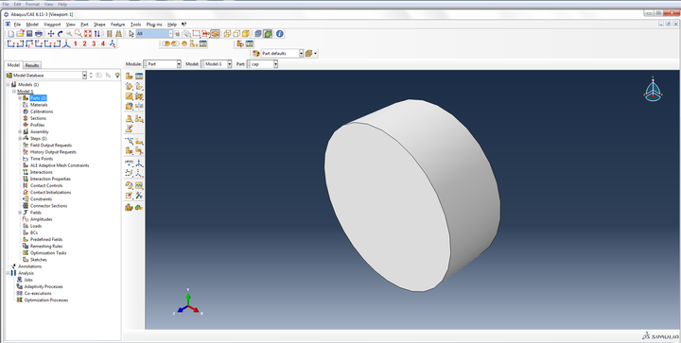Select the Box Zoom tool
Image resolution: width=681 pixels, height=343 pixels.
tap(79, 33)
